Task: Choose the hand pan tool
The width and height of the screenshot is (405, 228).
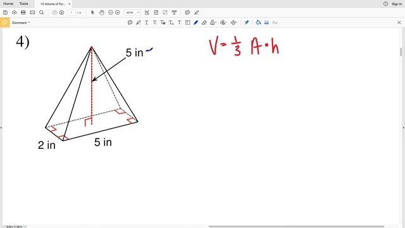Action: 102,13
